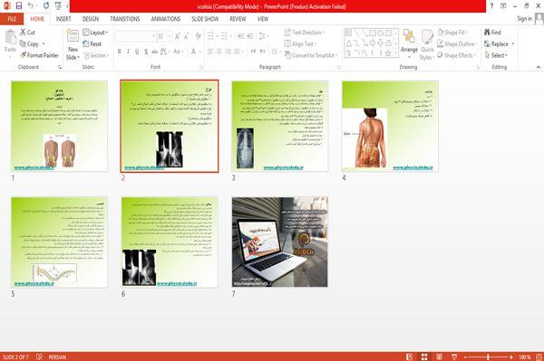Click the spell check status icon

[x=39, y=356]
